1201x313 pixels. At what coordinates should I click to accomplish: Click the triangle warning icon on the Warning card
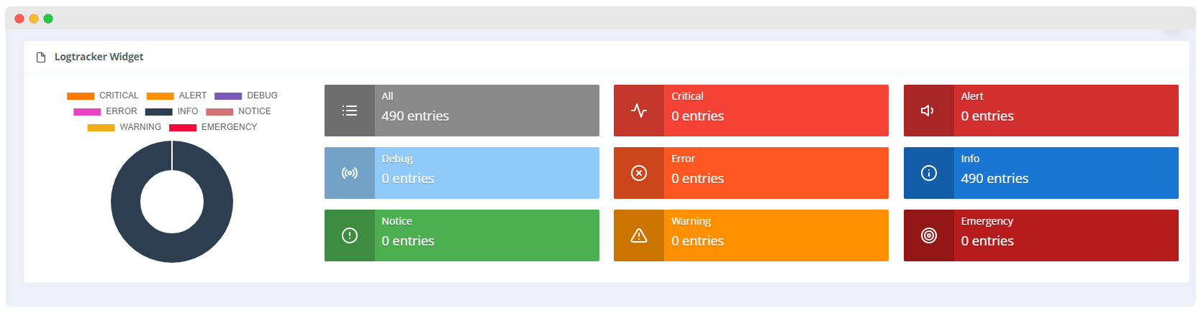pyautogui.click(x=639, y=235)
